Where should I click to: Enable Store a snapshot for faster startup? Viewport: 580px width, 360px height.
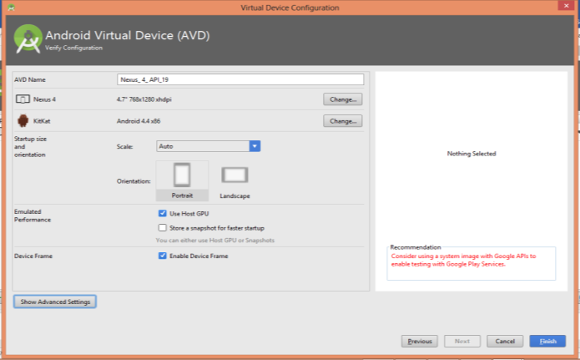pyautogui.click(x=163, y=227)
